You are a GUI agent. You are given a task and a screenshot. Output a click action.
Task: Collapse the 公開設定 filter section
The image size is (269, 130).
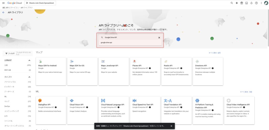[x=29, y=60]
